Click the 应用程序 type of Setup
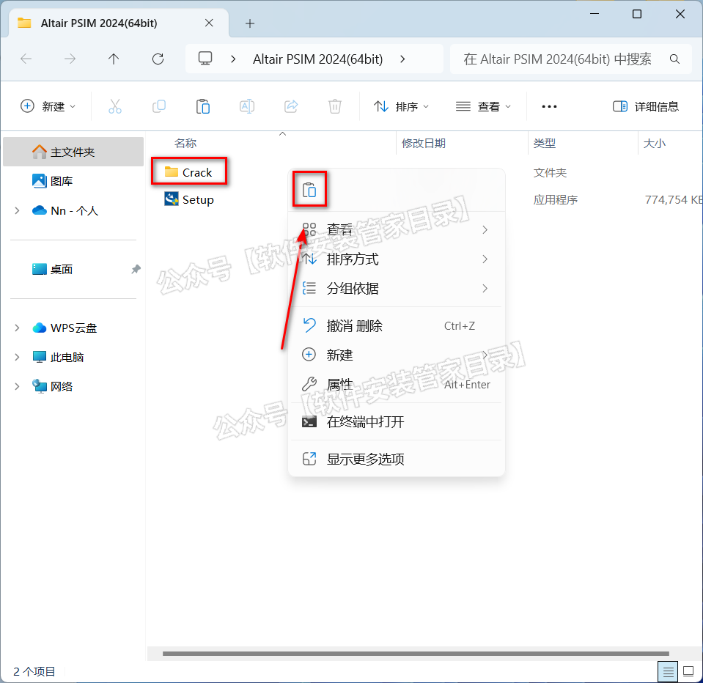Viewport: 703px width, 683px height. (555, 199)
